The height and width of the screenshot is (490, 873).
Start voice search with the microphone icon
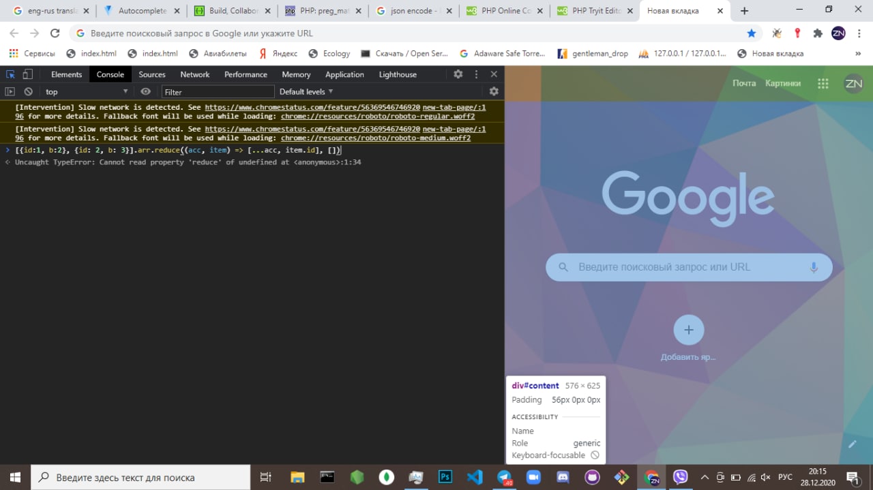coord(814,267)
